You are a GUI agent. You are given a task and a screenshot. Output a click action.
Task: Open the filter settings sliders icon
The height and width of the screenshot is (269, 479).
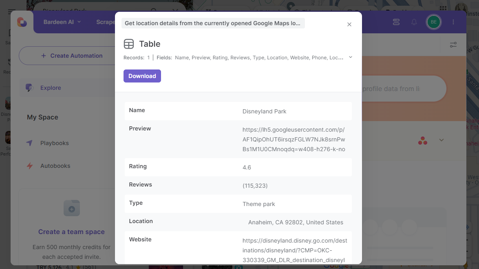pyautogui.click(x=453, y=45)
